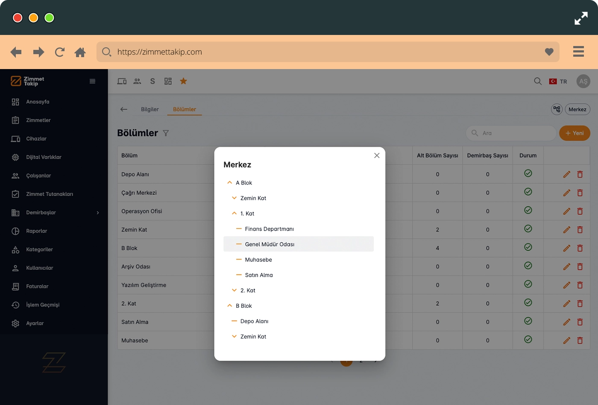Image resolution: width=598 pixels, height=405 pixels.
Task: Click the devices shortcut icon in top toolbar
Action: tap(122, 81)
